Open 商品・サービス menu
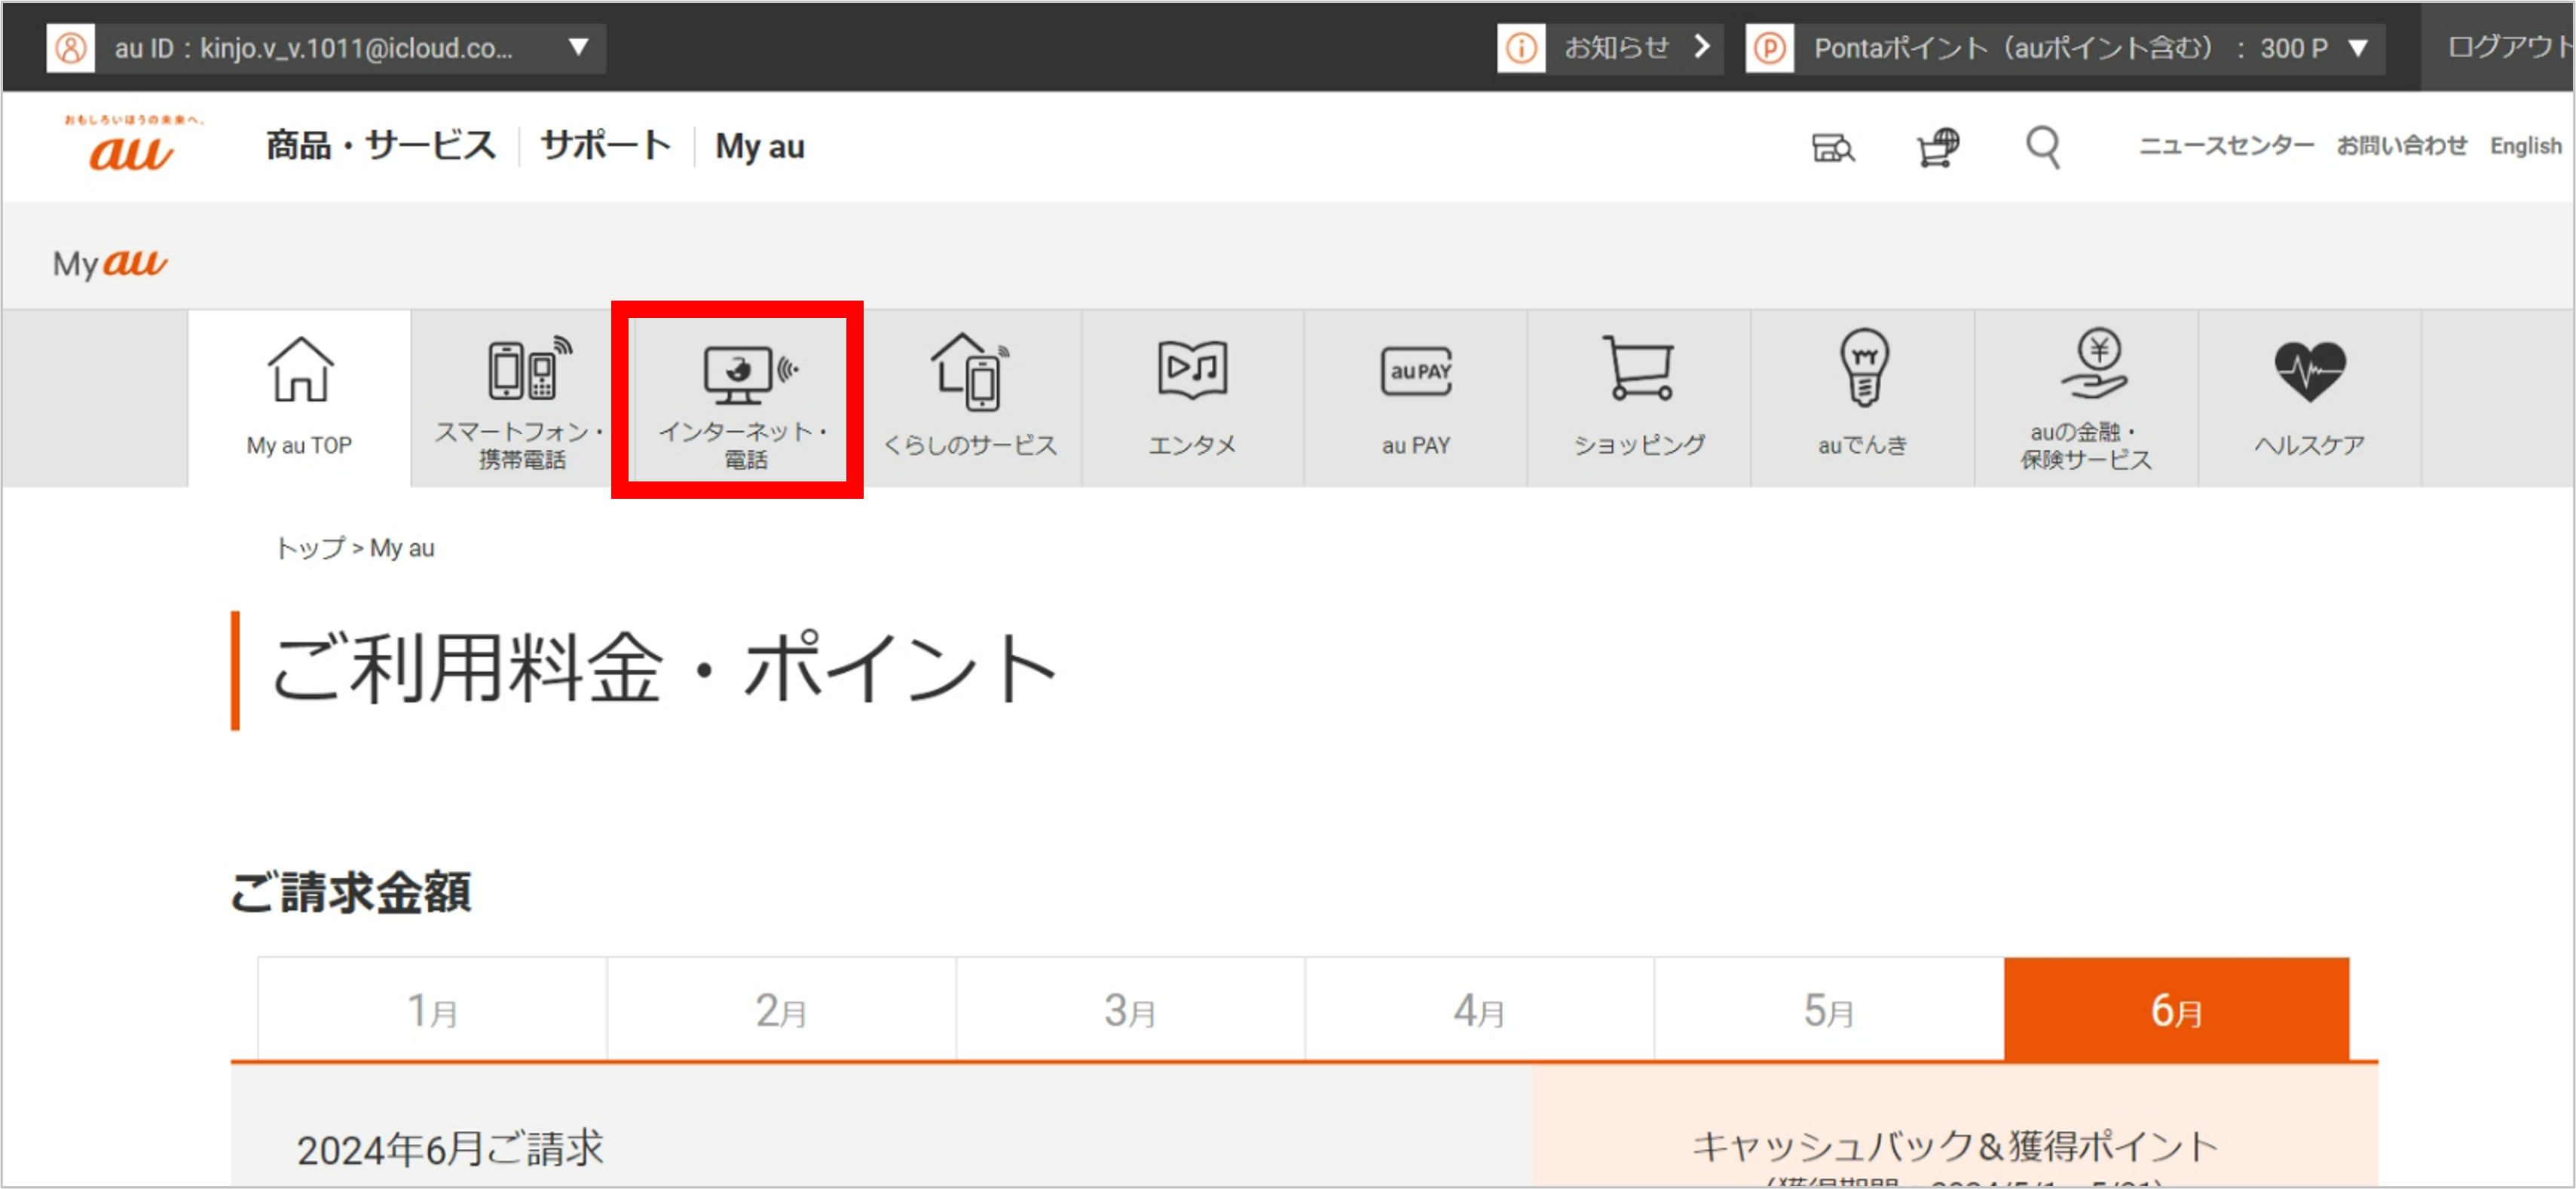 381,146
